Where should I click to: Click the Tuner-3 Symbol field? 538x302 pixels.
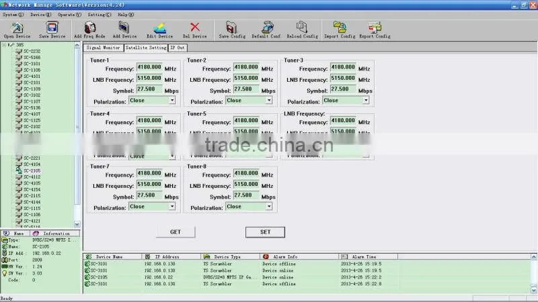pyautogui.click(x=343, y=89)
